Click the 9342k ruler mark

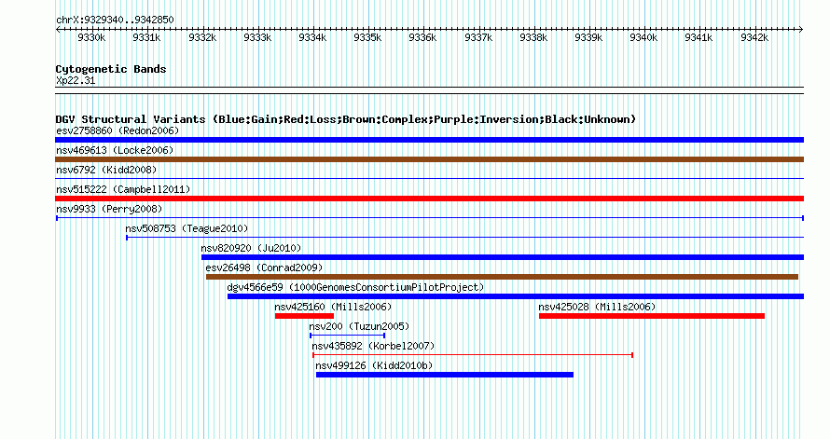point(754,37)
